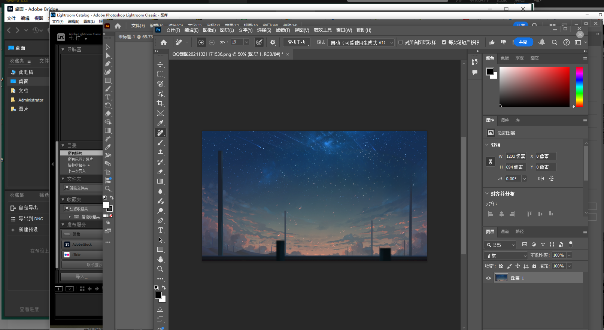Click the thumbs-up feedback icon
This screenshot has width=604, height=330.
tap(492, 42)
